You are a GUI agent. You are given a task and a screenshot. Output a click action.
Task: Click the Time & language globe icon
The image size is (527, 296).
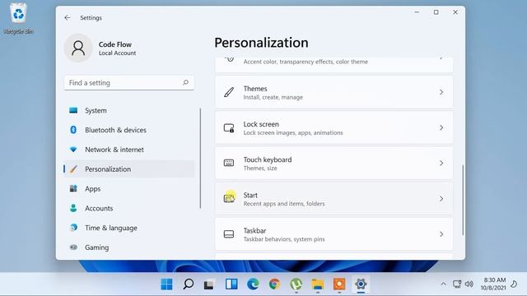tap(73, 228)
